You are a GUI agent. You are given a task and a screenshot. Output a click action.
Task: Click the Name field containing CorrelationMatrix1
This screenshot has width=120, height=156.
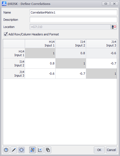(x=73, y=12)
